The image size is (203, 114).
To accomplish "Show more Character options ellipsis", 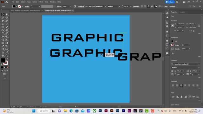I will (200, 78).
